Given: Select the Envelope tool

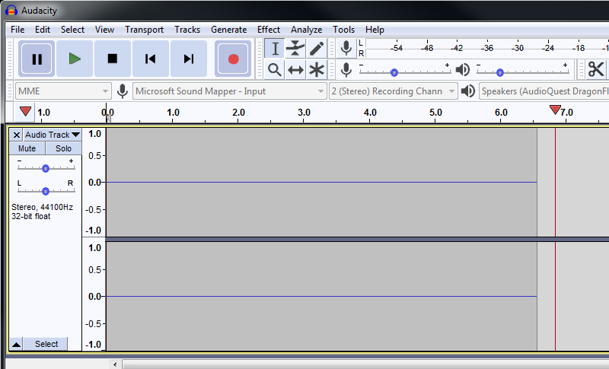Looking at the screenshot, I should point(295,49).
